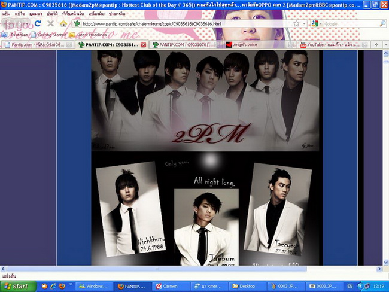This screenshot has height=292, width=389.
Task: Click the horizontal scrollbar left arrow
Action: (x=3, y=269)
